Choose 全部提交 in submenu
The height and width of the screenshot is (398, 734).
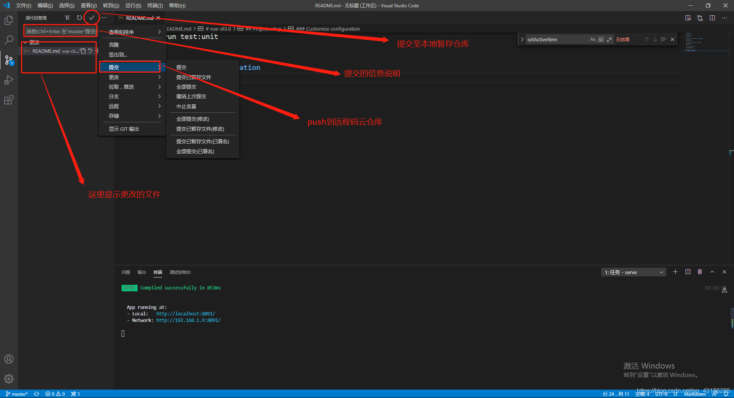(x=203, y=87)
